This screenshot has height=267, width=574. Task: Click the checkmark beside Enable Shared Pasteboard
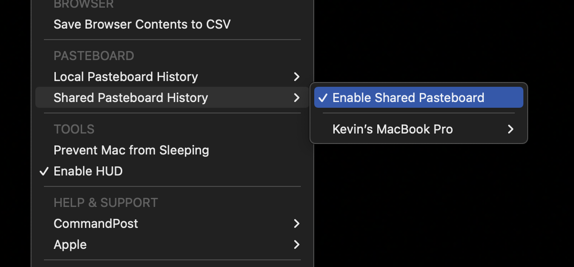coord(323,98)
